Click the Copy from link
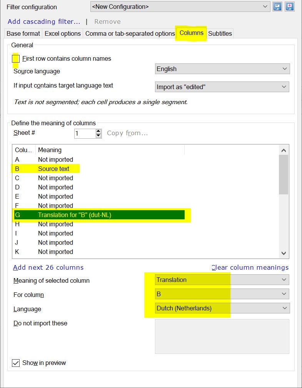The image size is (302, 388). point(127,133)
